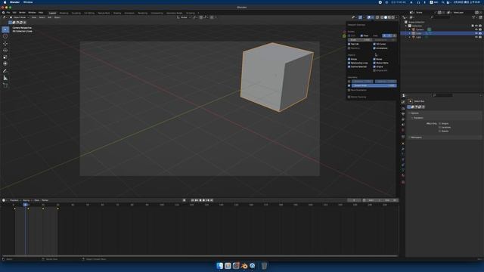The width and height of the screenshot is (484, 272).
Task: Toggle the Outline Selected checkbox
Action: pyautogui.click(x=349, y=66)
